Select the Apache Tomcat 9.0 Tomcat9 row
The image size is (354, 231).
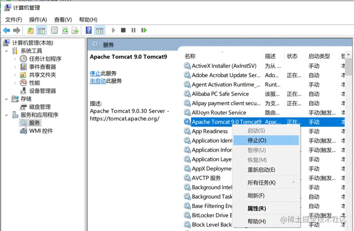click(264, 122)
